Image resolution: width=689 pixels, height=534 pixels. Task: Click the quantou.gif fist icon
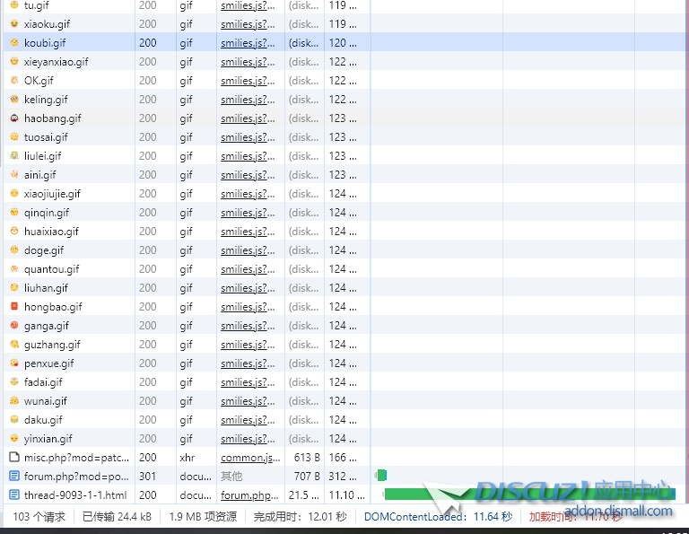coord(14,269)
